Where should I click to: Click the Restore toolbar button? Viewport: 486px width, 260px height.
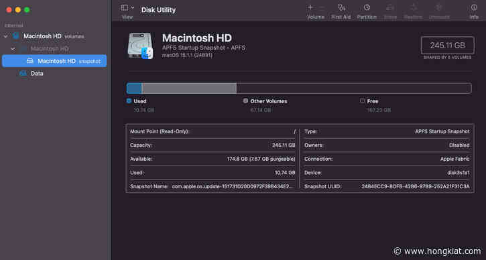(413, 11)
